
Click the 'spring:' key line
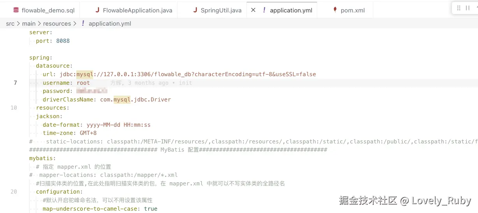[x=40, y=58]
